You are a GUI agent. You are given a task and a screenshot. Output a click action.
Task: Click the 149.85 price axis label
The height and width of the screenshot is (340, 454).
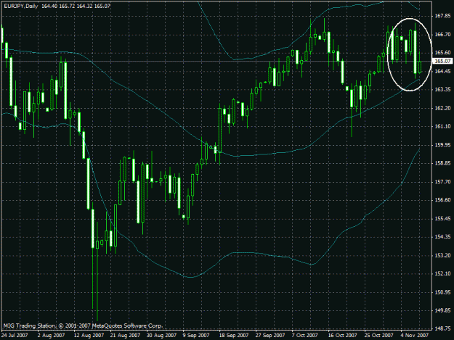pos(442,310)
